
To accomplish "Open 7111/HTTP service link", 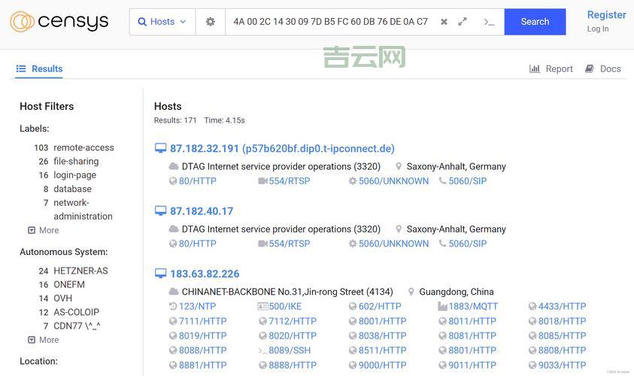I will (x=202, y=321).
